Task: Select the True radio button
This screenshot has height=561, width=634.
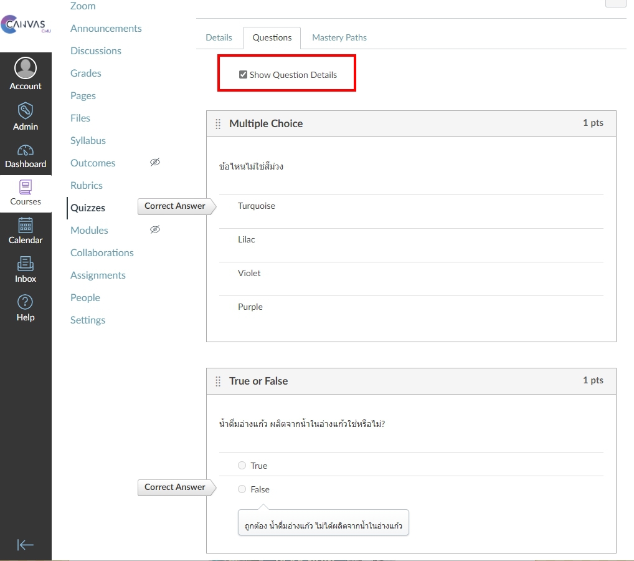Action: (242, 466)
